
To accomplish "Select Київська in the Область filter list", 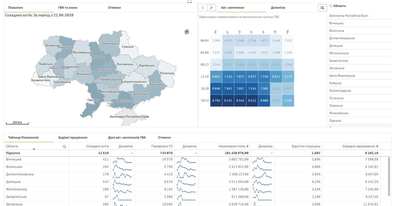I will 335,83.
